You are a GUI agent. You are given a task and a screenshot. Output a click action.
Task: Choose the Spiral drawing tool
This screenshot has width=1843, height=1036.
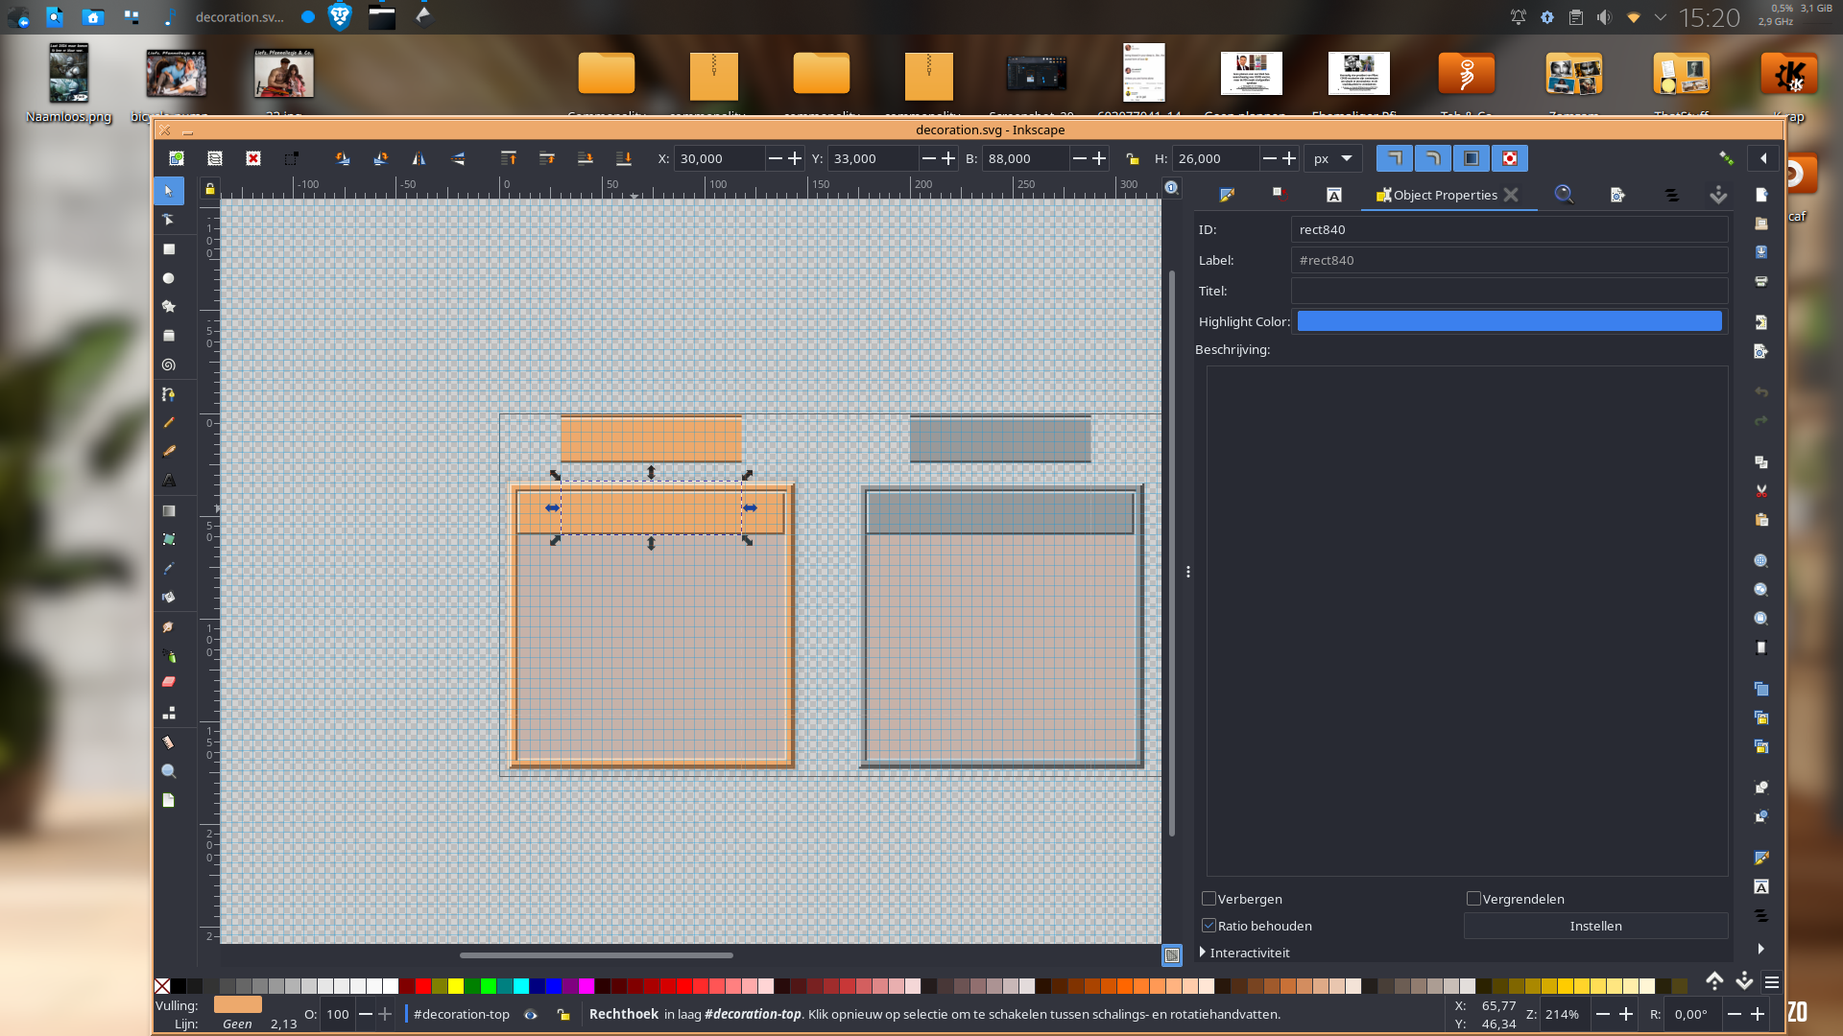pyautogui.click(x=169, y=365)
